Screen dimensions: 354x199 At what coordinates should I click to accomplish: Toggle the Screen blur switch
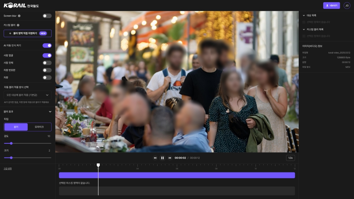(x=47, y=16)
